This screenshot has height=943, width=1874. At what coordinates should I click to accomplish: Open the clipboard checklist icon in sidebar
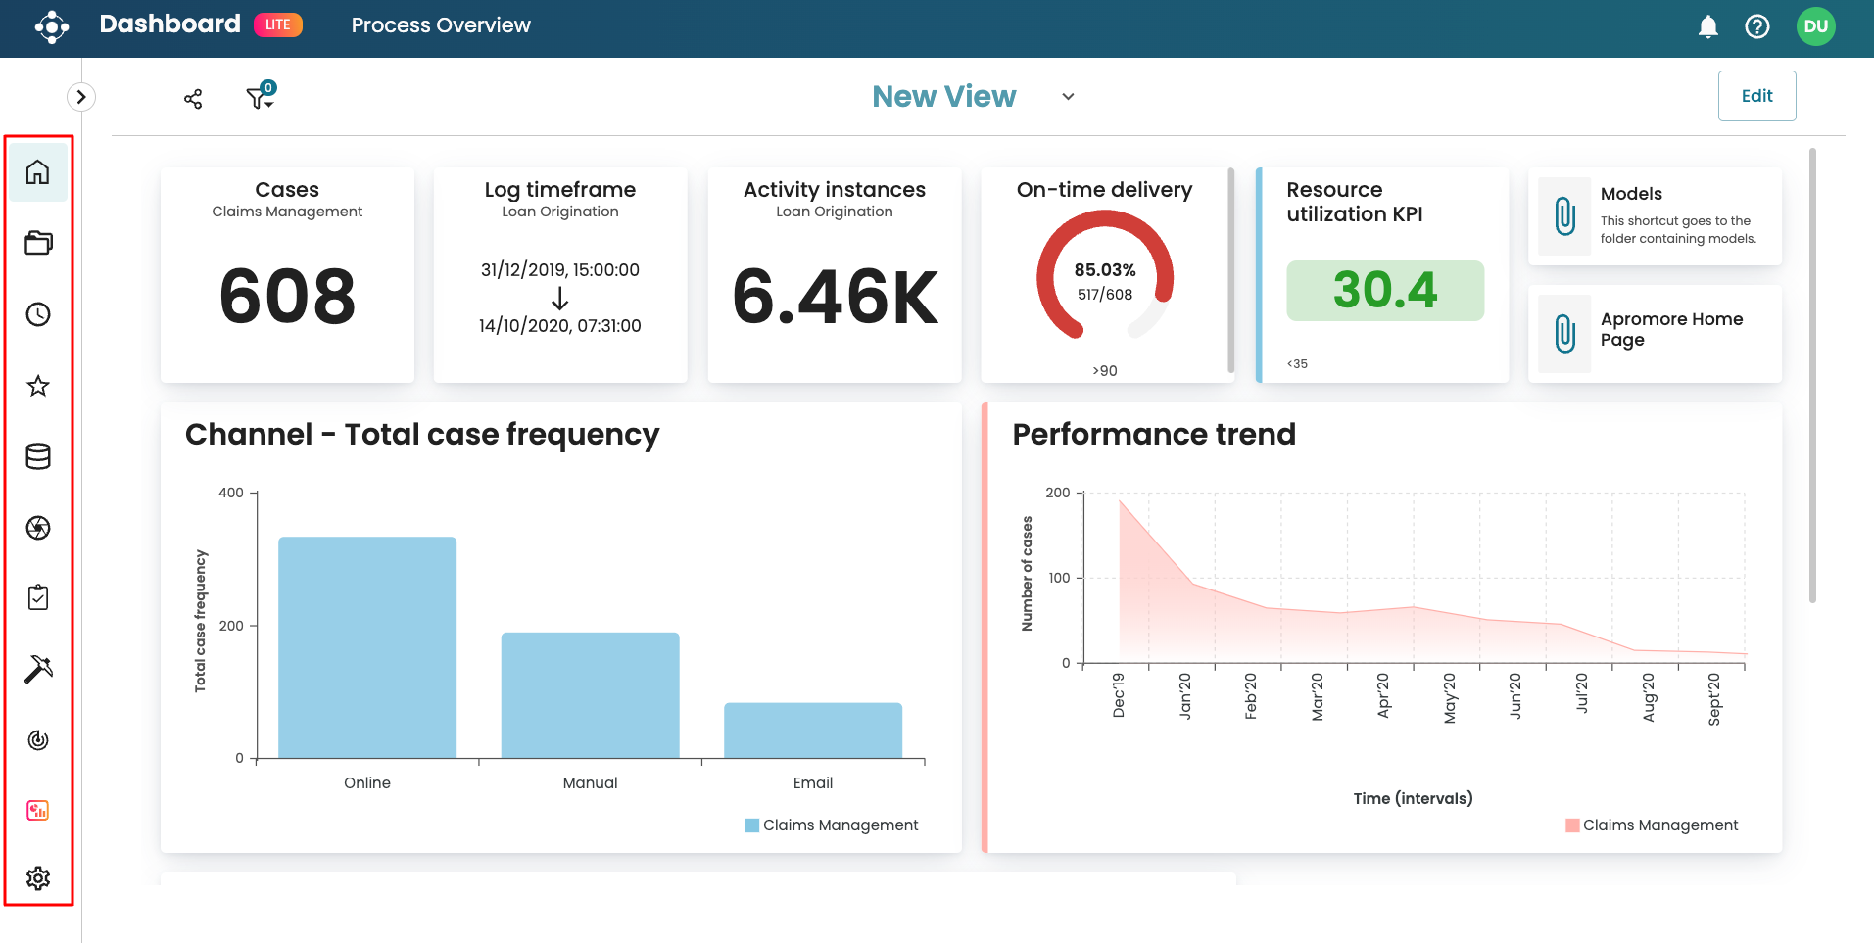pyautogui.click(x=38, y=597)
